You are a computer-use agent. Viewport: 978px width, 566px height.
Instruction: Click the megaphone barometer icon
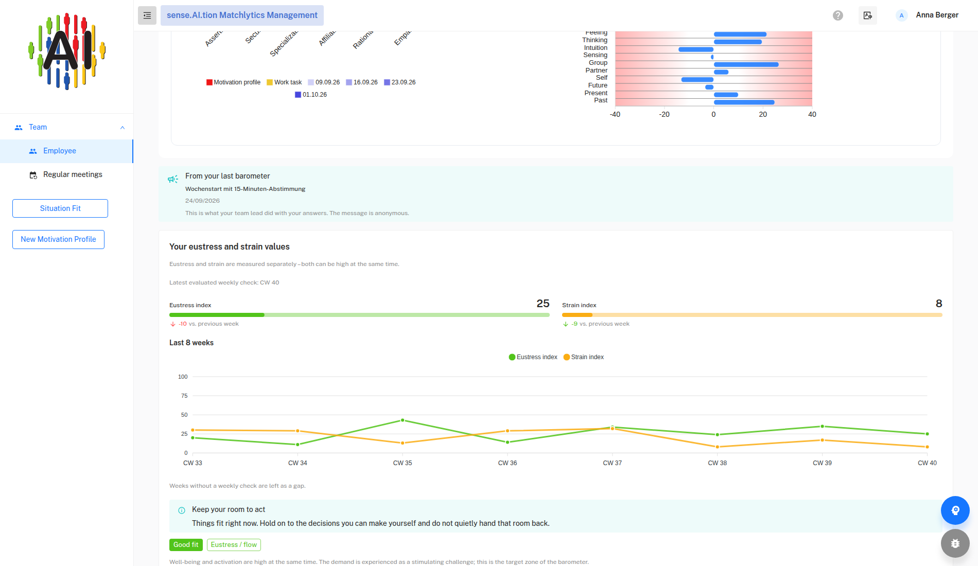[173, 179]
